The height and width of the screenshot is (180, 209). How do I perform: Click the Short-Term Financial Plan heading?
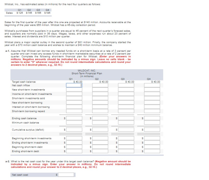click(87, 73)
